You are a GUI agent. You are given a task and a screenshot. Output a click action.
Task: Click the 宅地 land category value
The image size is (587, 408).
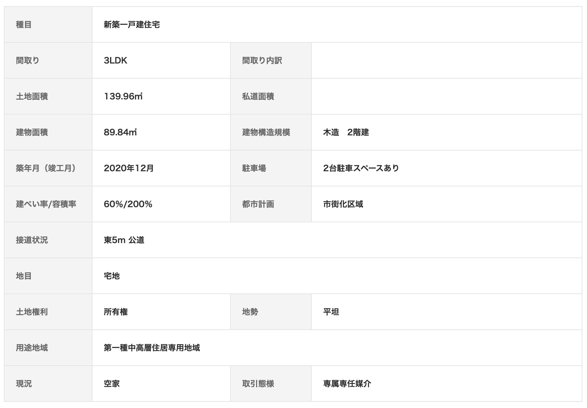click(x=112, y=276)
